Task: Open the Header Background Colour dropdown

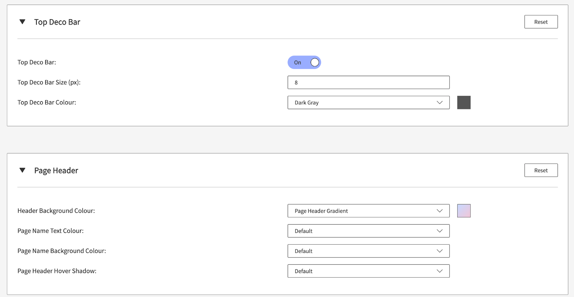Action: click(368, 211)
